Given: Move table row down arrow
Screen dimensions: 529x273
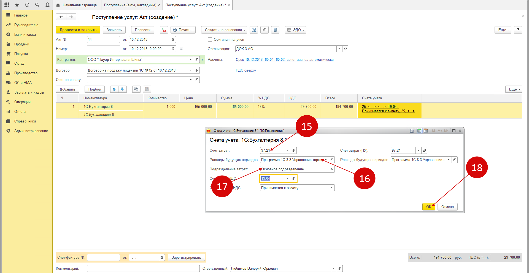Looking at the screenshot, I should (x=122, y=89).
